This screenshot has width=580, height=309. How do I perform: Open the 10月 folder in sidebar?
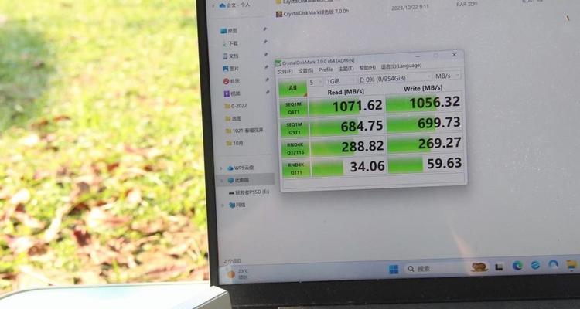point(235,143)
